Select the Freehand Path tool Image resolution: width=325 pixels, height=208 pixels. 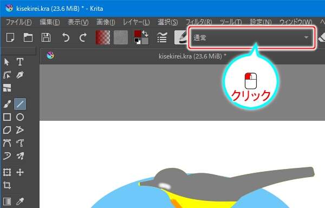(20, 143)
